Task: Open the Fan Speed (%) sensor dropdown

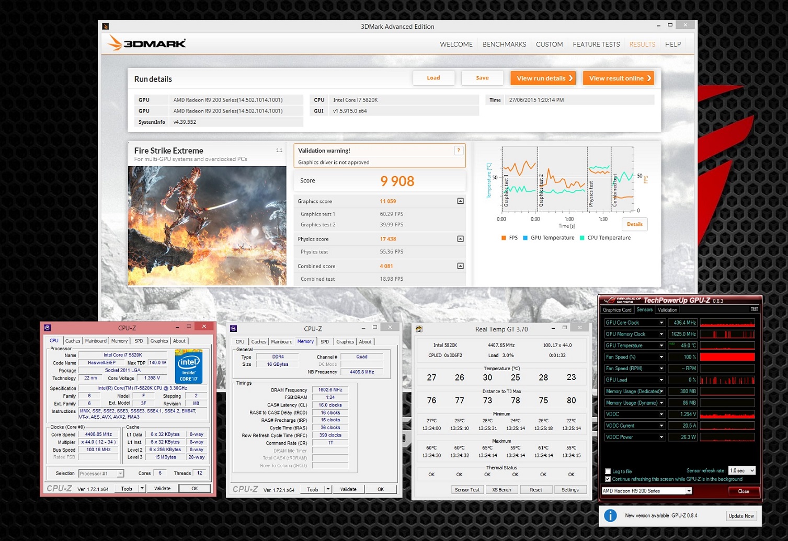Action: click(x=661, y=357)
